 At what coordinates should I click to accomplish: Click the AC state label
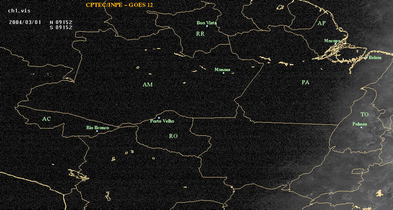coord(46,119)
